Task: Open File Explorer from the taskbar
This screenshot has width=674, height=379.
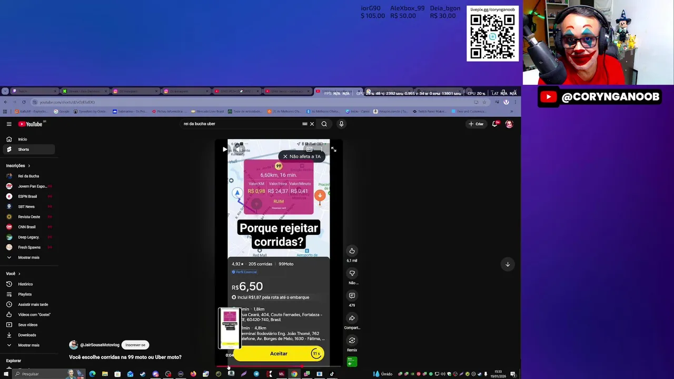Action: 105,374
